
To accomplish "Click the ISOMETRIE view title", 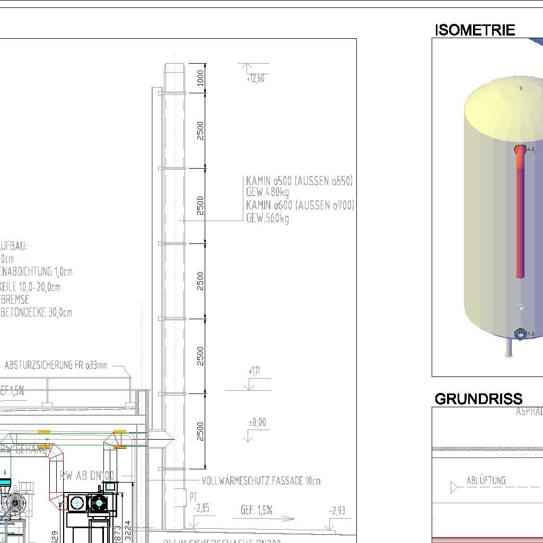I will (475, 30).
